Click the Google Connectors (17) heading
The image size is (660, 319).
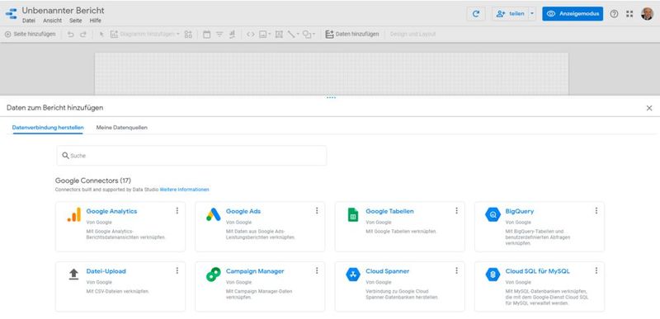click(93, 181)
